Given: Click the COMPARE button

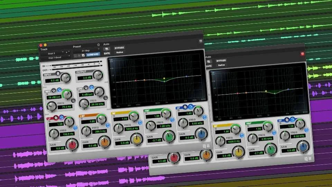Looking at the screenshot, I should 93,54.
